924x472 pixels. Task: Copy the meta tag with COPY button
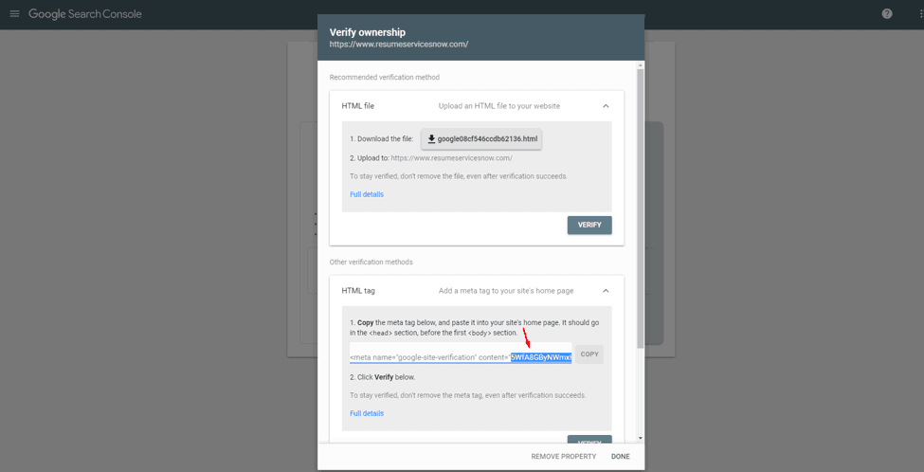589,354
